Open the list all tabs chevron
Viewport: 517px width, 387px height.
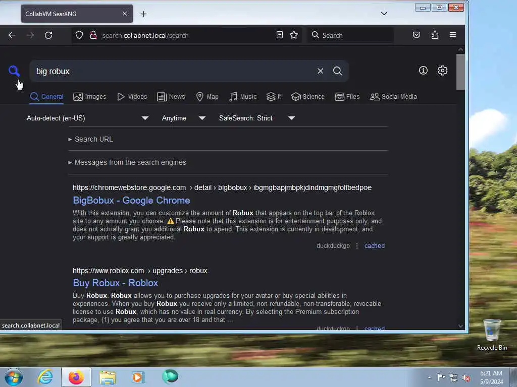pyautogui.click(x=384, y=14)
